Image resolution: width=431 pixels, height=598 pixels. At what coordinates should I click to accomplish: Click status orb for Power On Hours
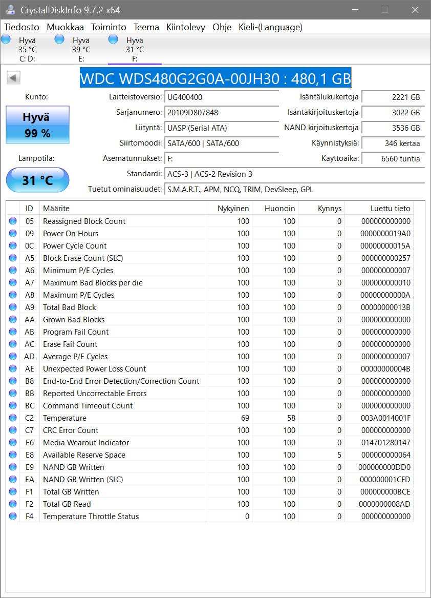pos(13,233)
